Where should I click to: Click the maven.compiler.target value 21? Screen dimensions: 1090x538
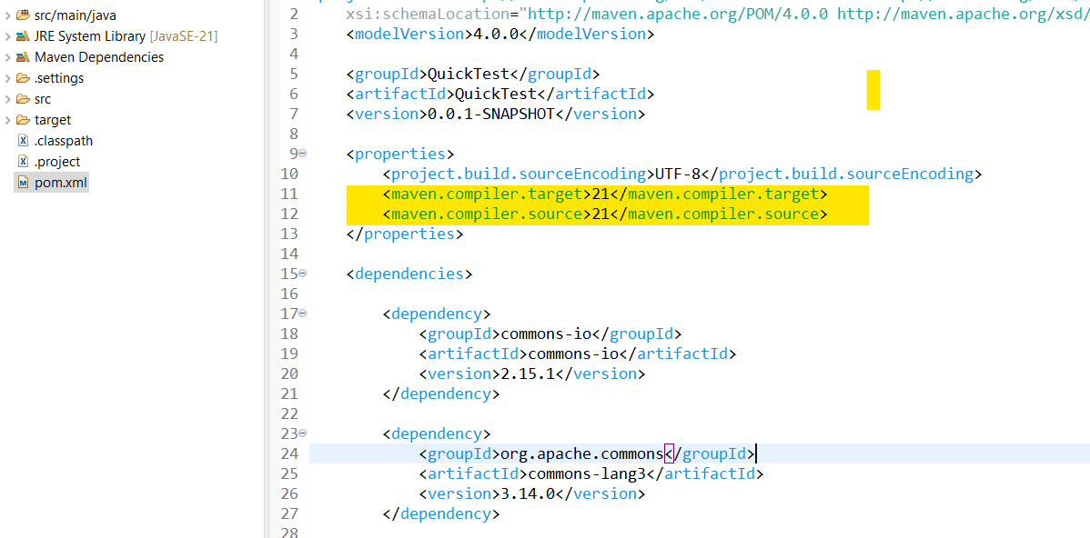601,194
